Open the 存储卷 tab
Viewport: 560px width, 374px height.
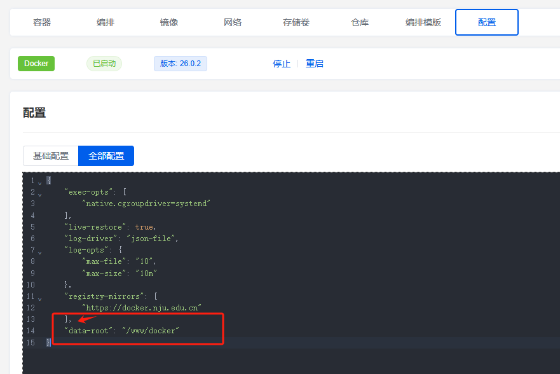point(296,22)
